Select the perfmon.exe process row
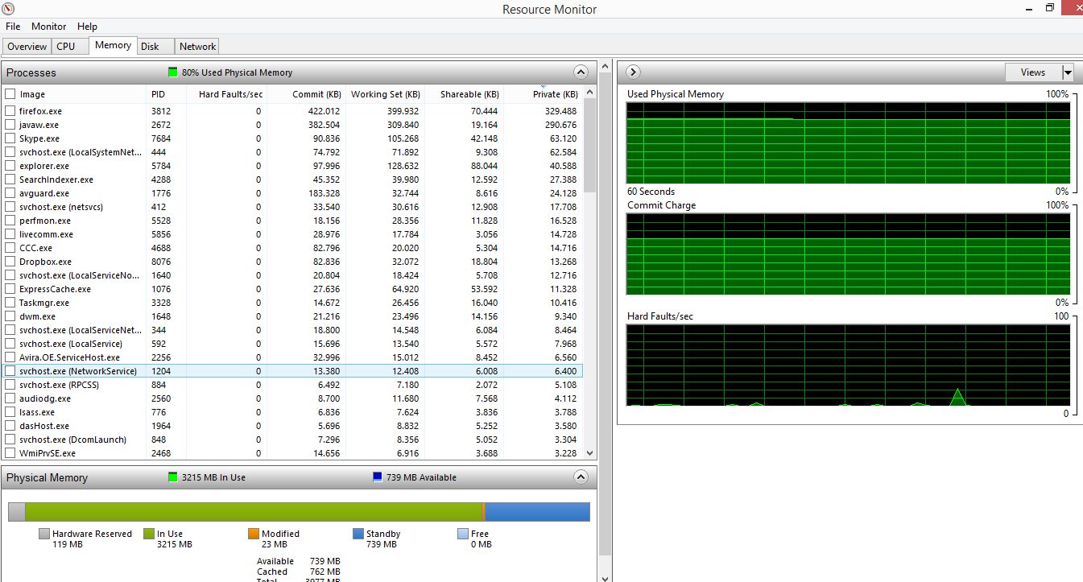Screen dimensions: 1083x582 click(293, 221)
